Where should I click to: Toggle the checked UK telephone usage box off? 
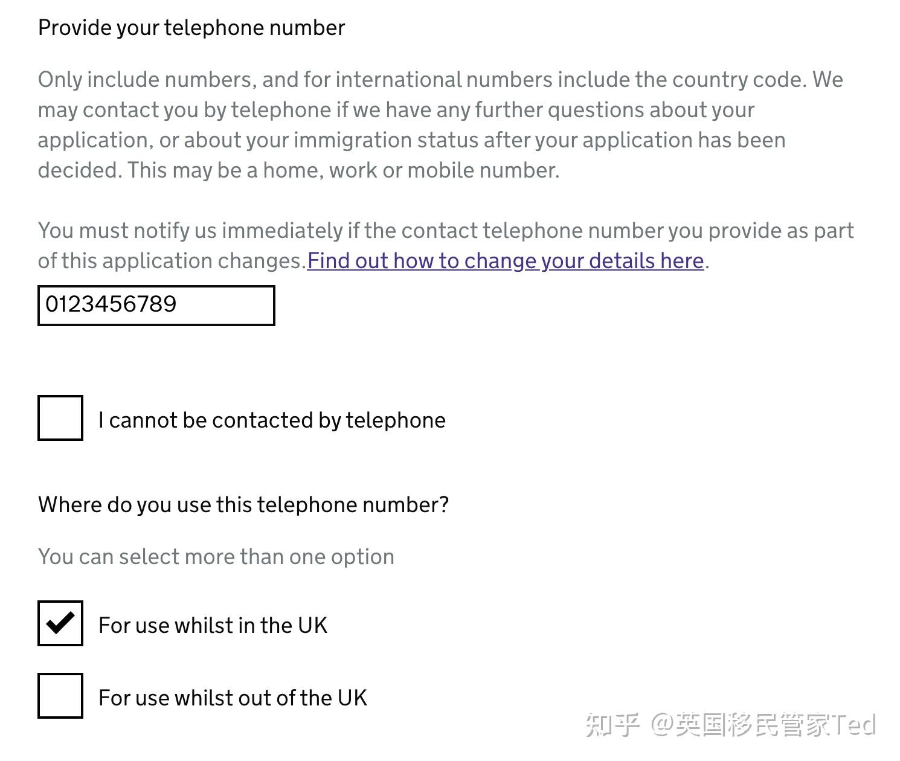(60, 624)
